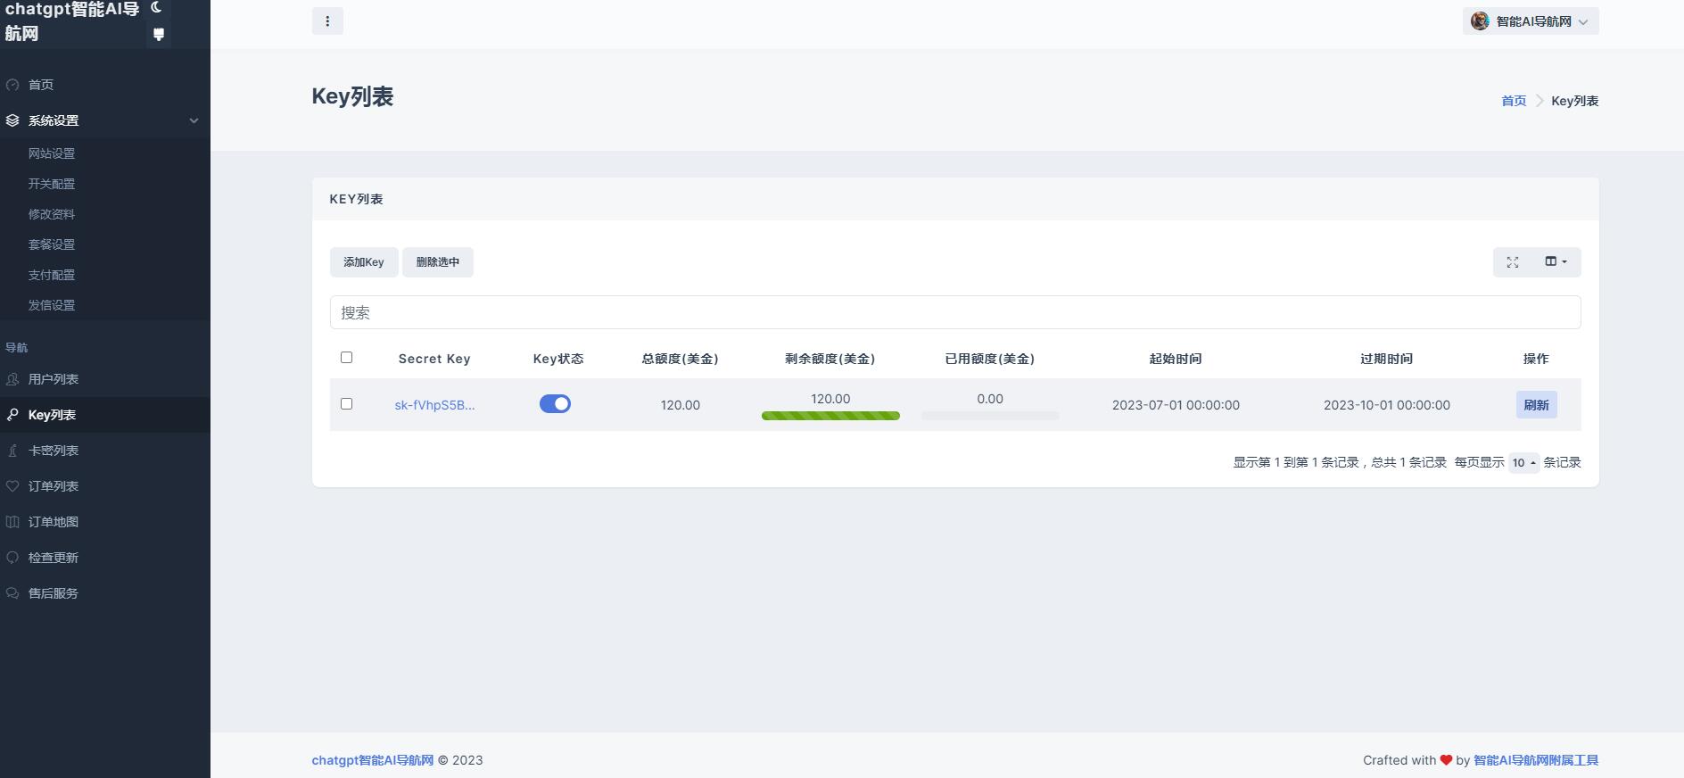Check the sk-fVhpS5B row checkbox
The image size is (1684, 778).
pos(346,404)
